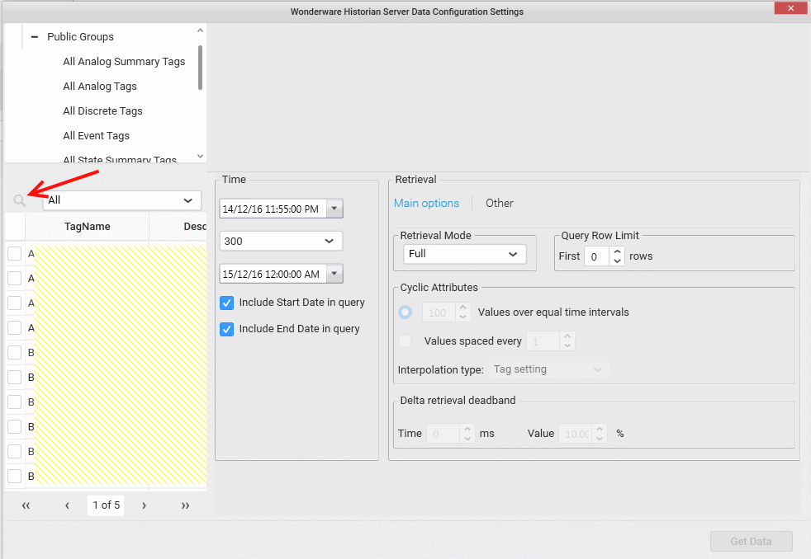Click the deadband Value percent field
Viewport: 811px width, 559px height.
pyautogui.click(x=575, y=434)
